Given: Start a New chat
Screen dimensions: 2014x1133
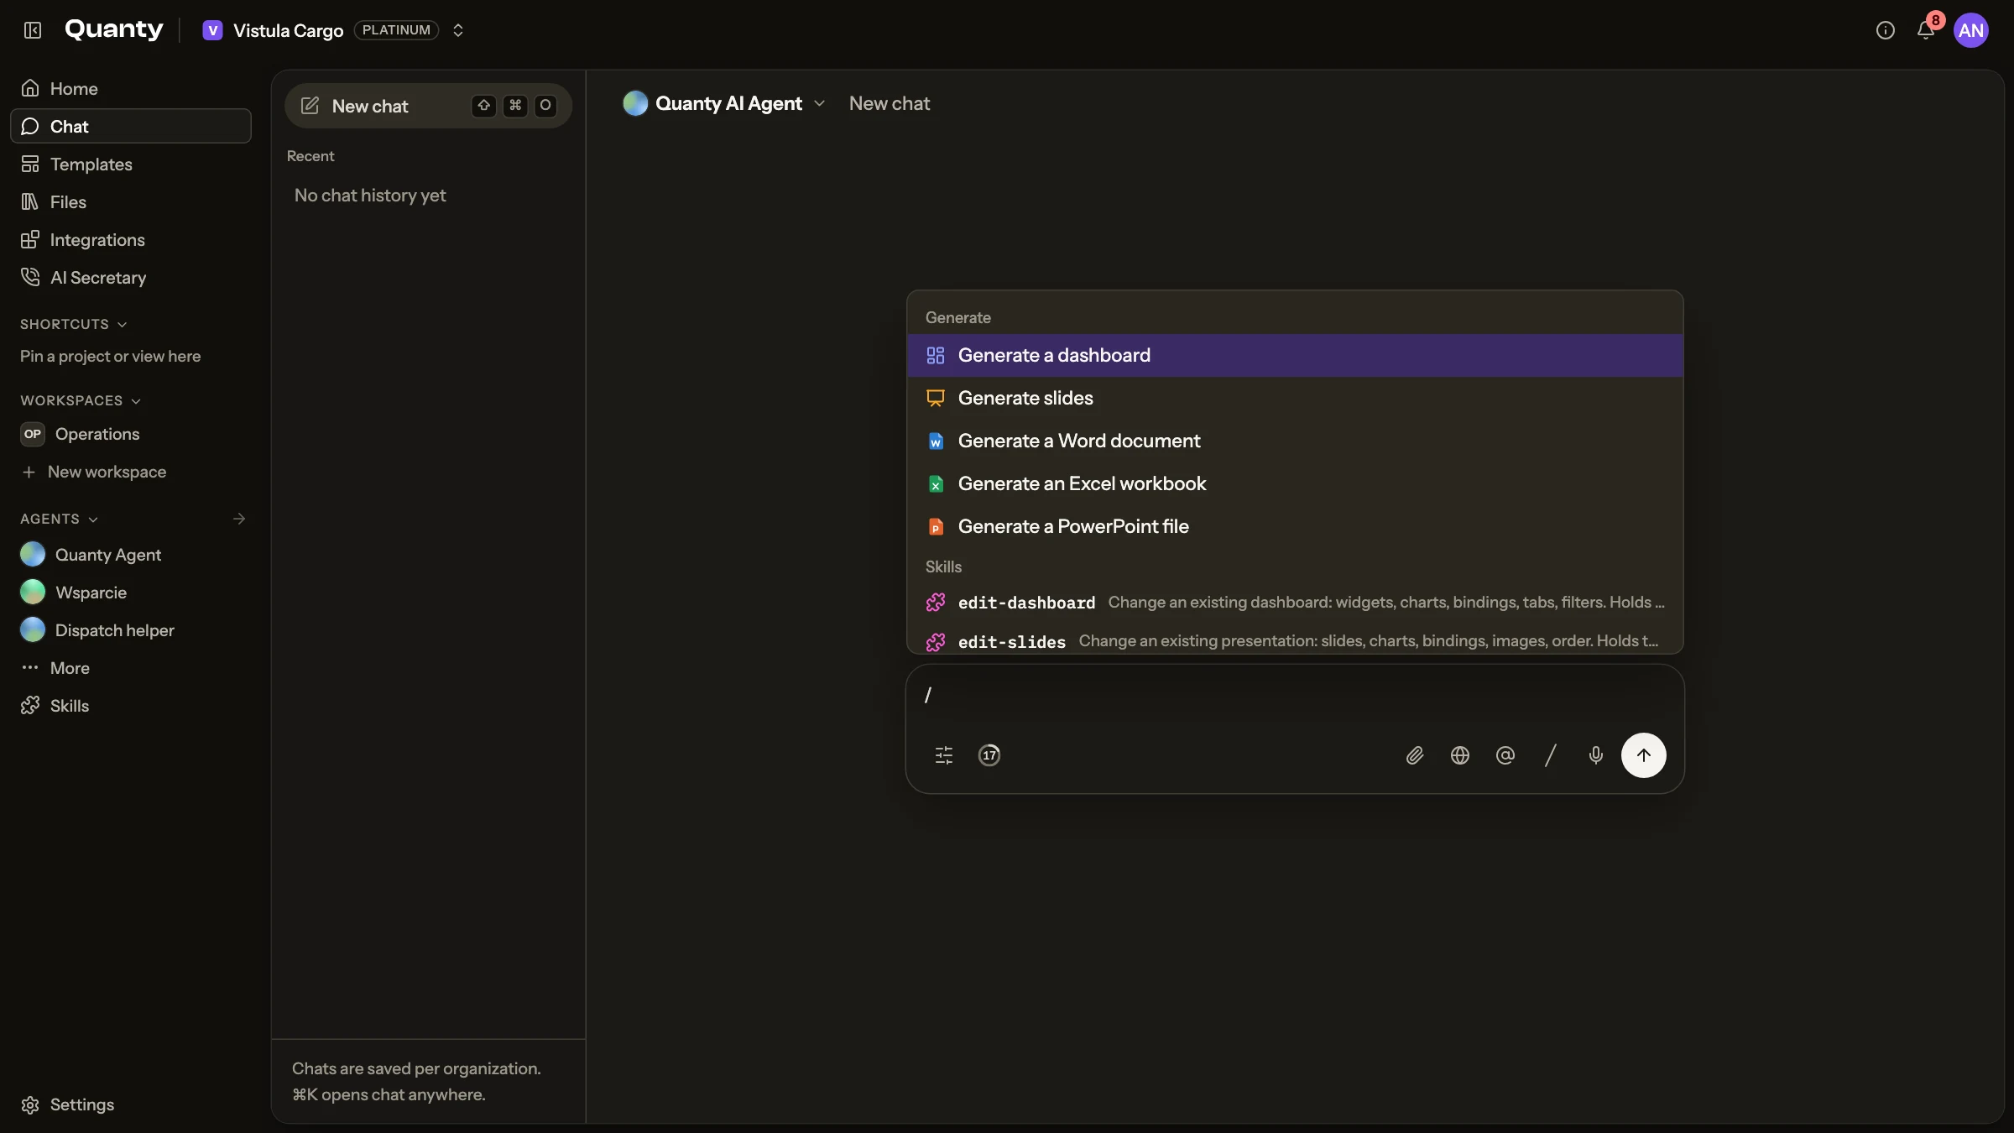Looking at the screenshot, I should pyautogui.click(x=428, y=106).
